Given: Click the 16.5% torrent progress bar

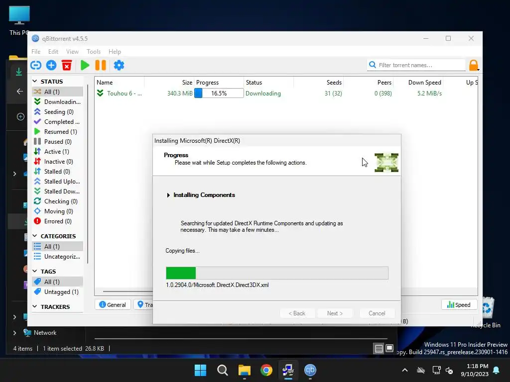Looking at the screenshot, I should [x=219, y=93].
